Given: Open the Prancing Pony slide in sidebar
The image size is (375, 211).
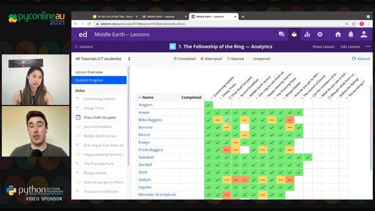Looking at the screenshot, I should [98, 164].
